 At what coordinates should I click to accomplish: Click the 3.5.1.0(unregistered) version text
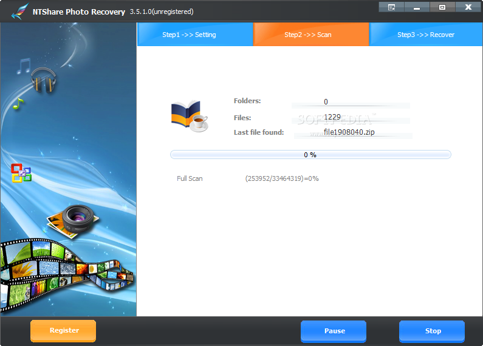(162, 12)
